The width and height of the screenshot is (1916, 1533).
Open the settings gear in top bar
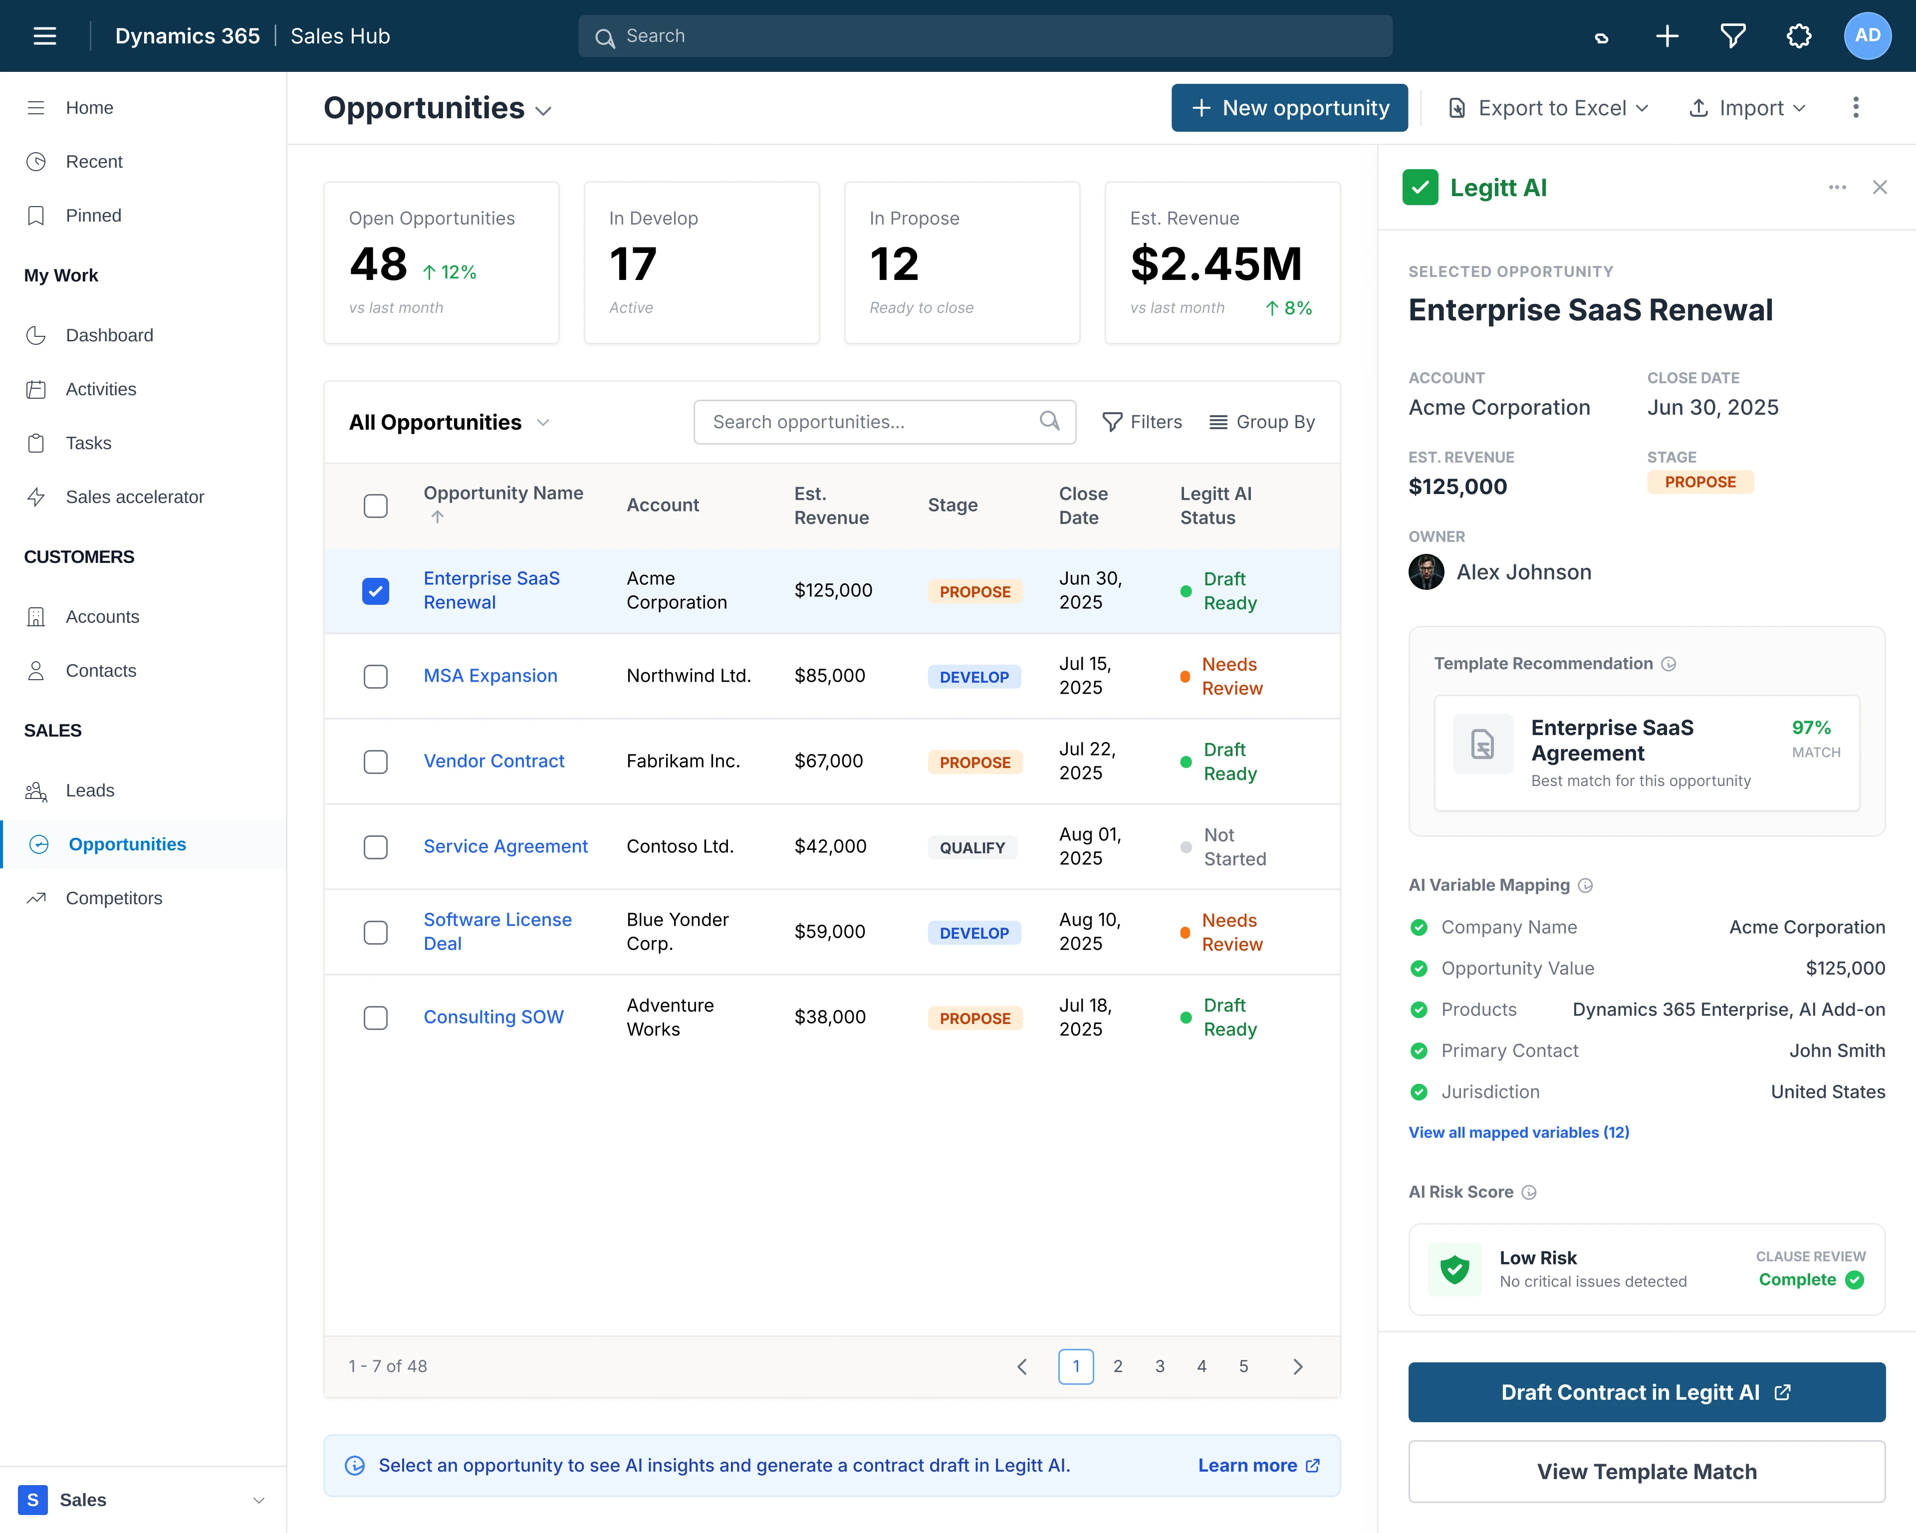(1799, 35)
